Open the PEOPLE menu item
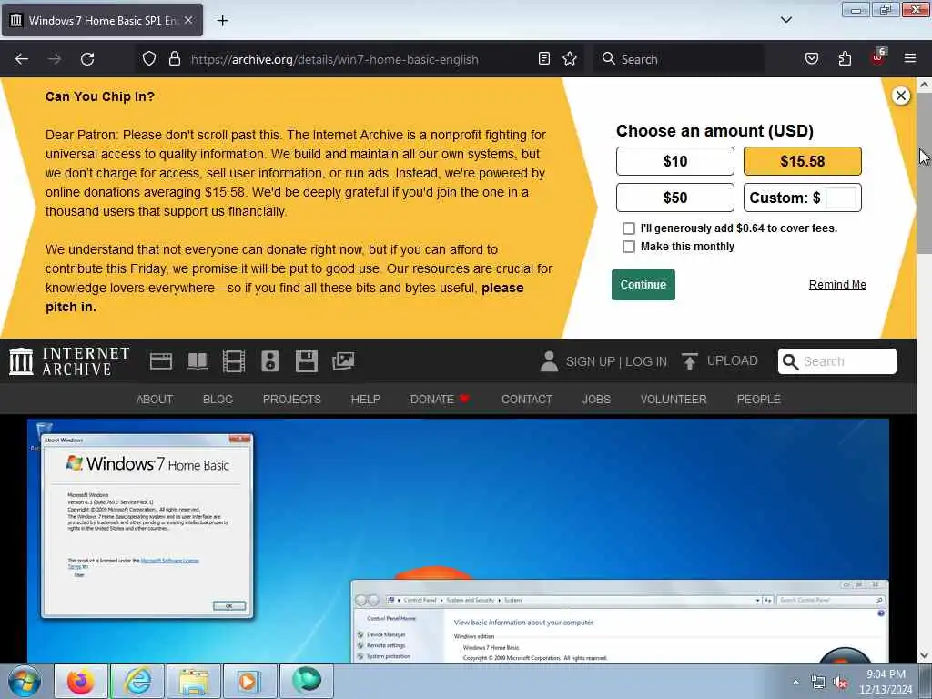932x699 pixels. (x=758, y=400)
